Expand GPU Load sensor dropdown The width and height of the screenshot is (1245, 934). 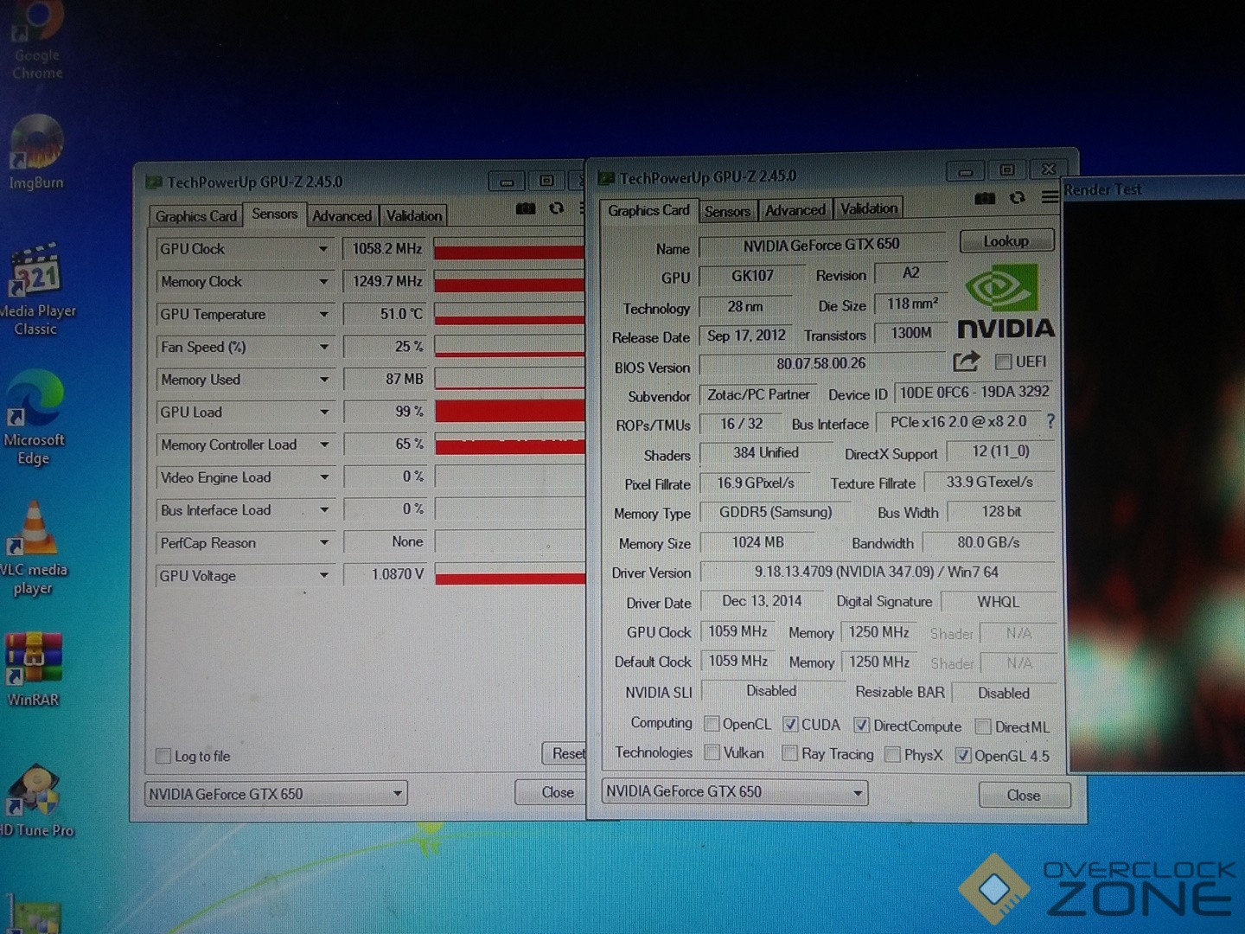pyautogui.click(x=323, y=413)
